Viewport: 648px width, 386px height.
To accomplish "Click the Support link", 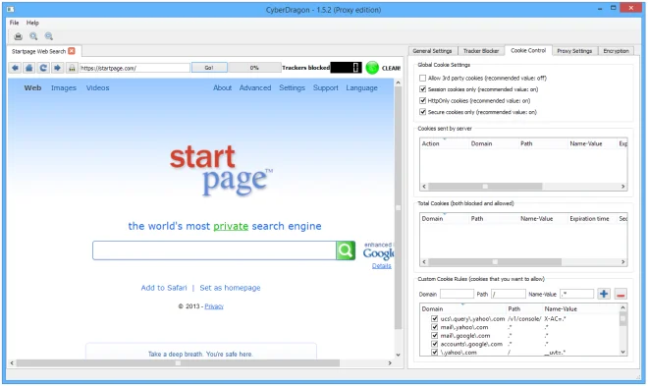I will click(326, 87).
